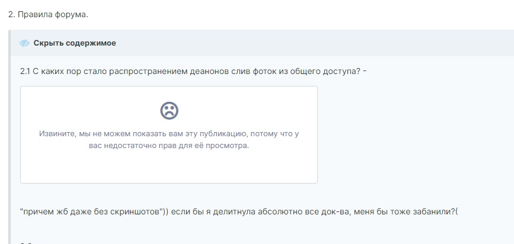Click the sad face icon in embed

pyautogui.click(x=169, y=110)
